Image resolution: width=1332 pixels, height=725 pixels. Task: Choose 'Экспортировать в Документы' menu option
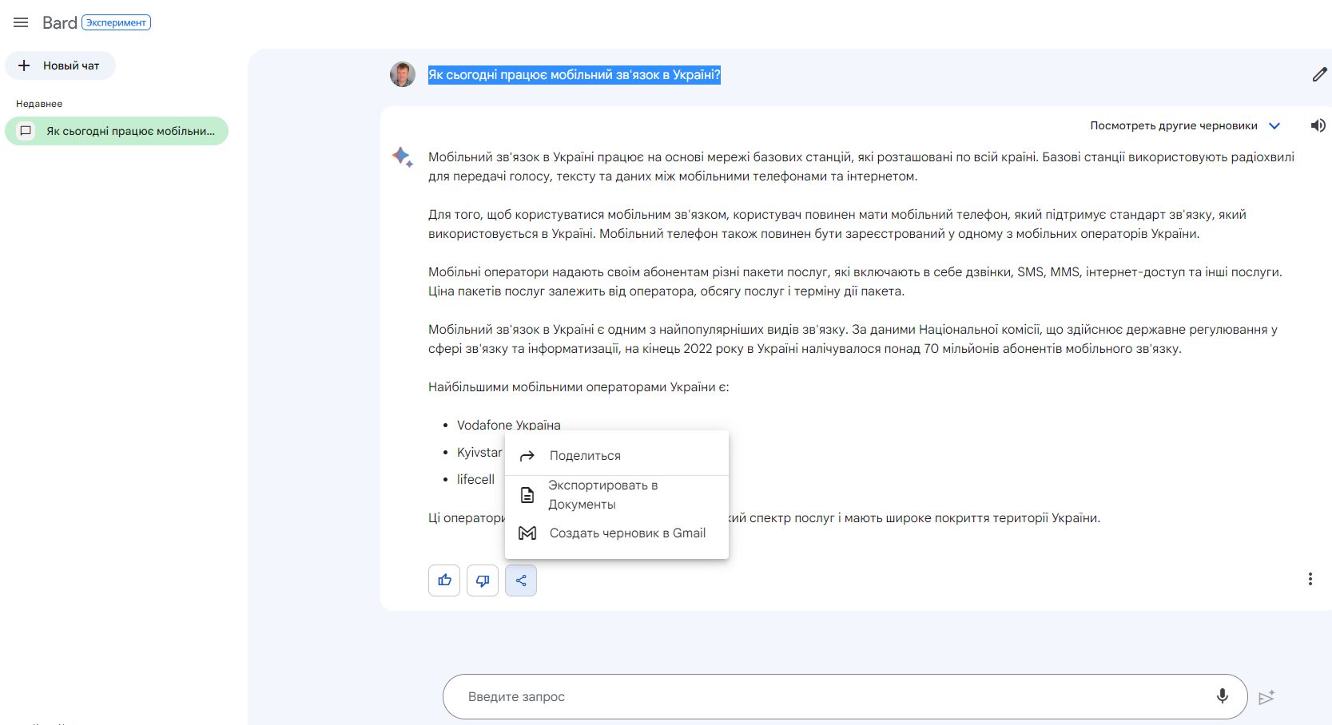(x=602, y=495)
